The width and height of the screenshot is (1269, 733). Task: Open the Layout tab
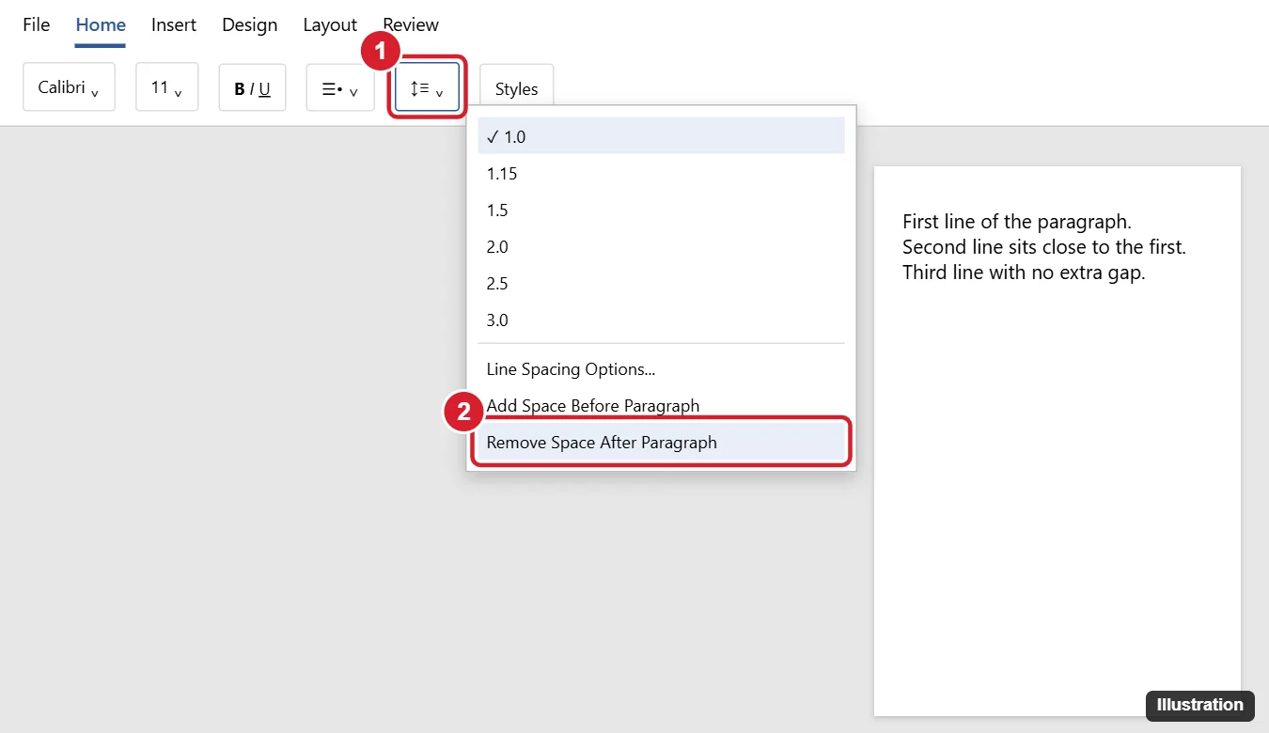click(330, 25)
